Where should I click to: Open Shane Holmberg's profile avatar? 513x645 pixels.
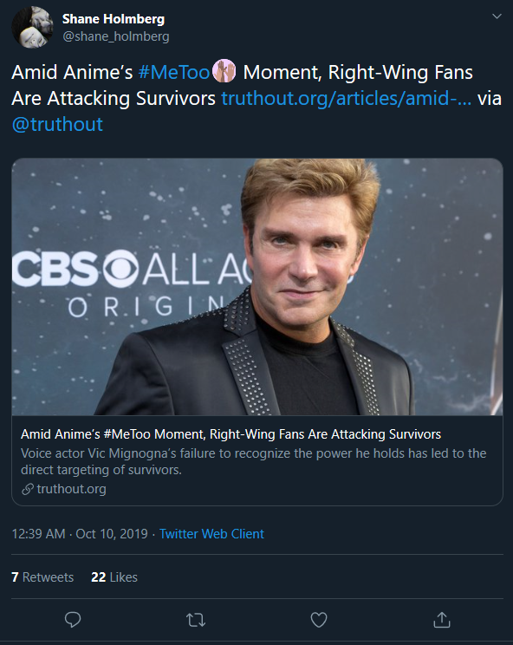[x=32, y=27]
